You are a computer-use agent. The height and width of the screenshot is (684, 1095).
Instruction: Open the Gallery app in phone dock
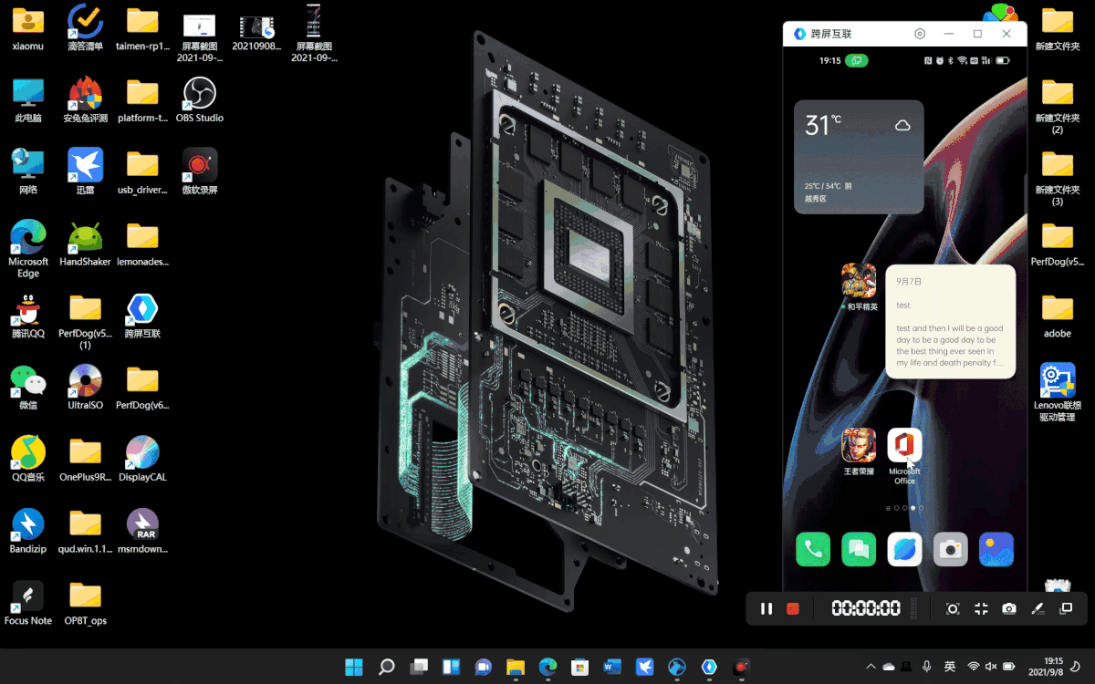(x=996, y=549)
